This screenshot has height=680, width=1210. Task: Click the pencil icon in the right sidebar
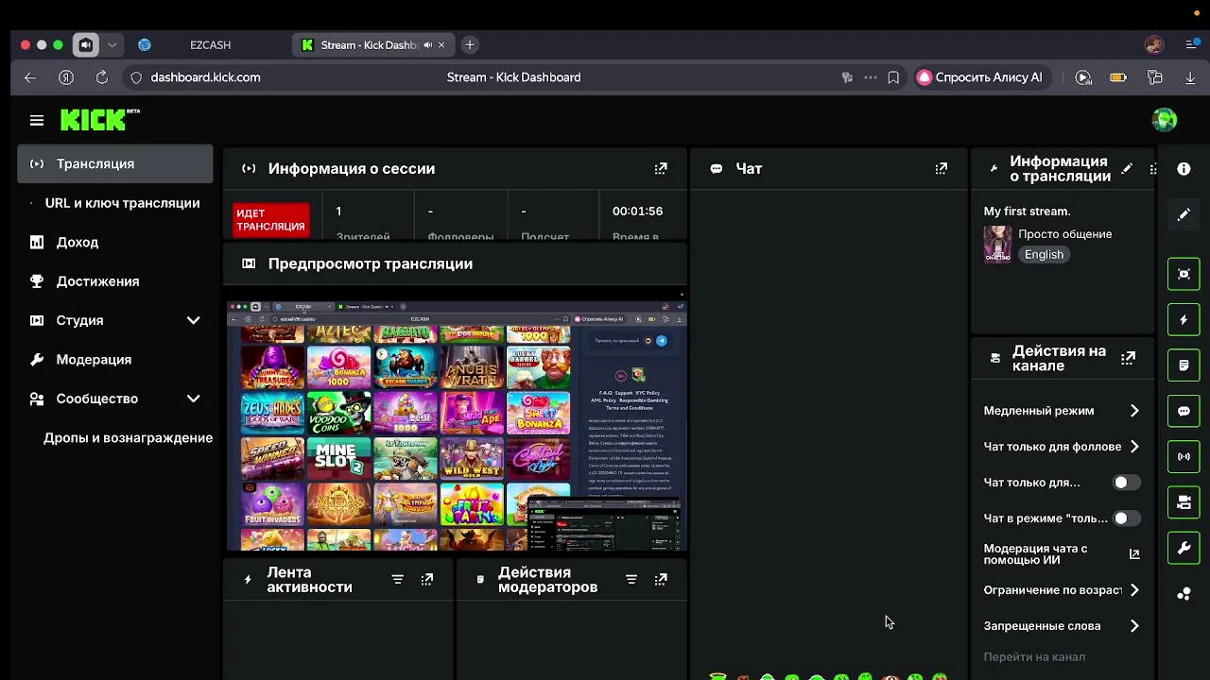(x=1184, y=214)
